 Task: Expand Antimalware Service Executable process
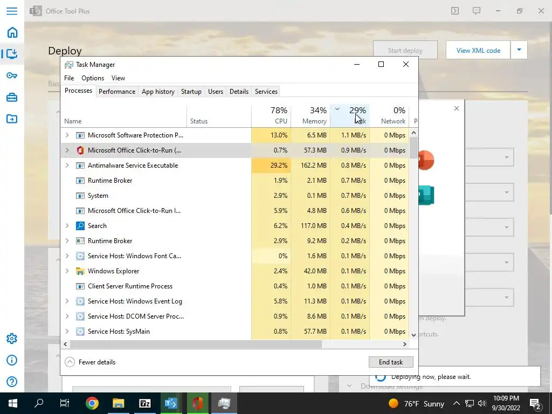[67, 165]
